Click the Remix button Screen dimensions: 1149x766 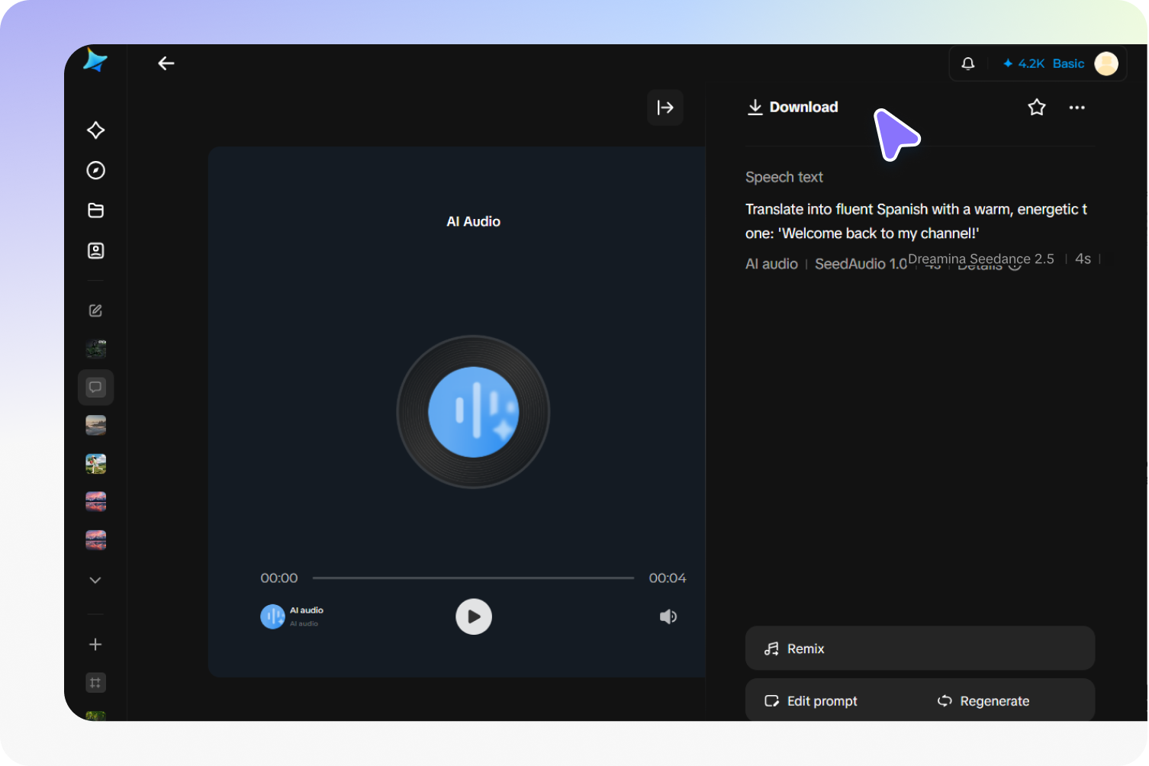(920, 649)
